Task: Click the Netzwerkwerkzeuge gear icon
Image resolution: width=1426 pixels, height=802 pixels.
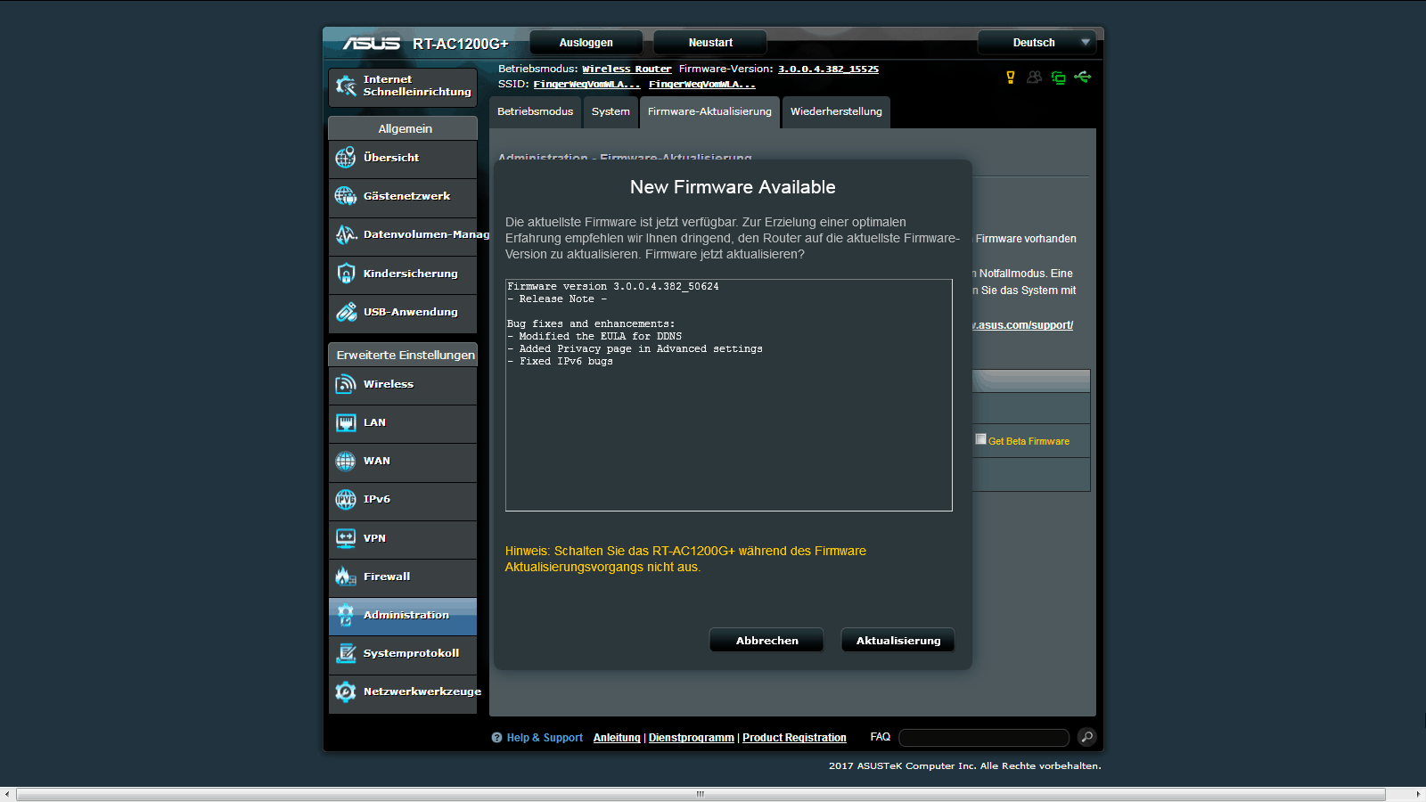Action: (346, 692)
